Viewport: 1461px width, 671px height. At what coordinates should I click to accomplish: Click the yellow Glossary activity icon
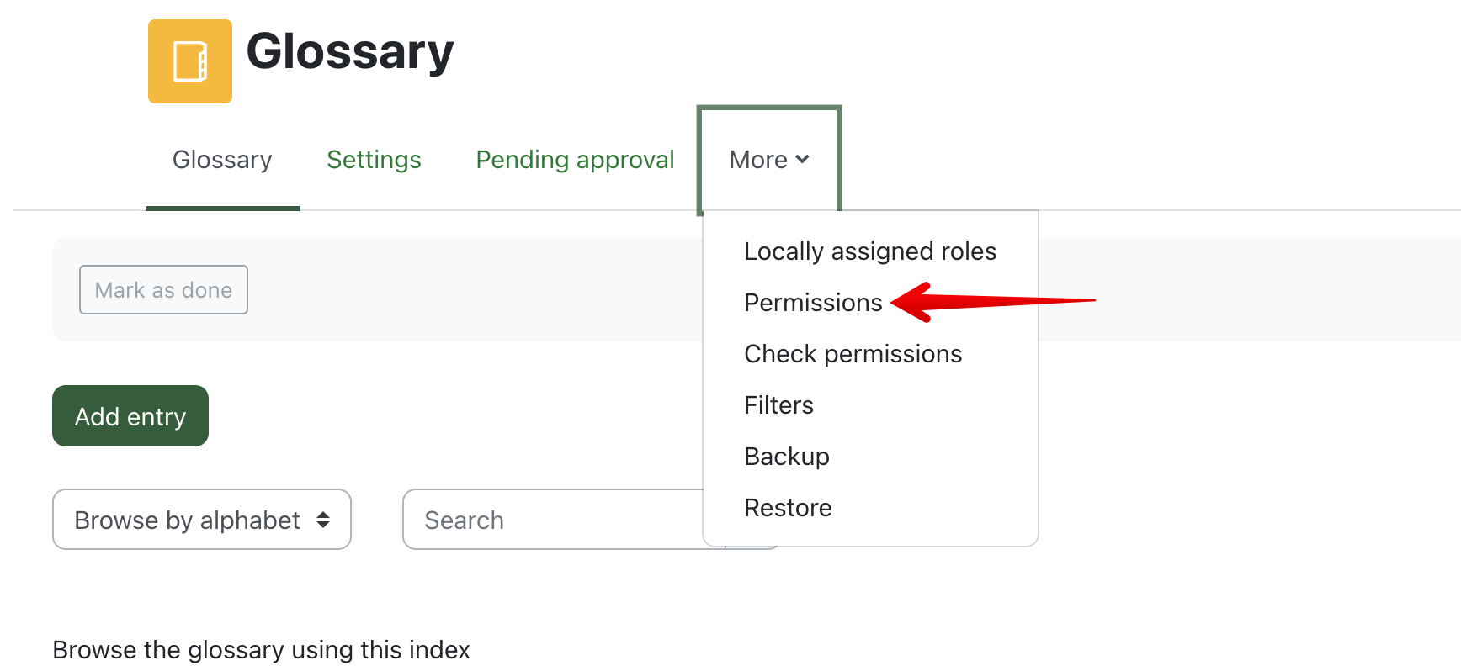(x=190, y=61)
